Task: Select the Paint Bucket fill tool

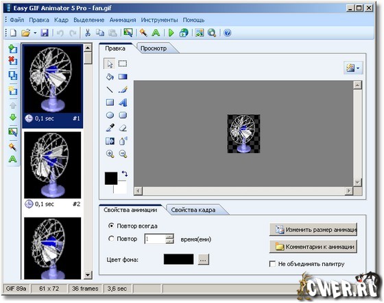Action: pos(110,77)
